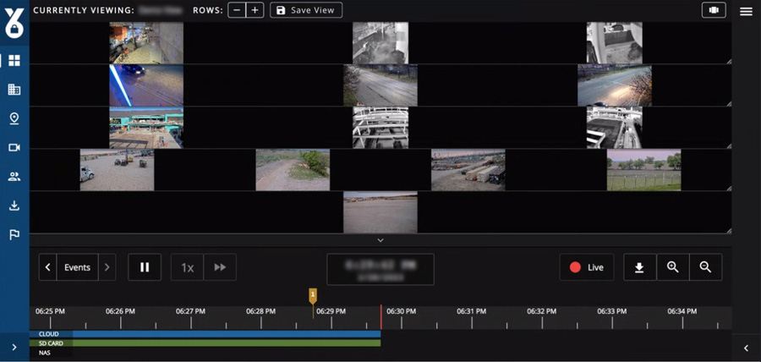Select the parking lot with forklifts camera feed

(x=117, y=170)
